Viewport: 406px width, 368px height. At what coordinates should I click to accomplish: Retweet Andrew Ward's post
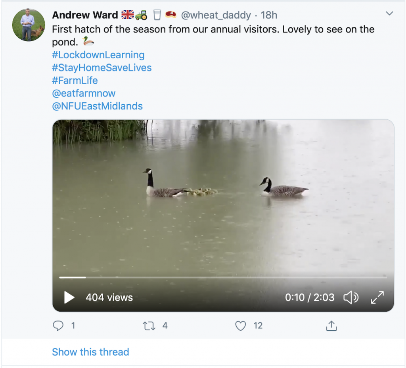pos(149,326)
